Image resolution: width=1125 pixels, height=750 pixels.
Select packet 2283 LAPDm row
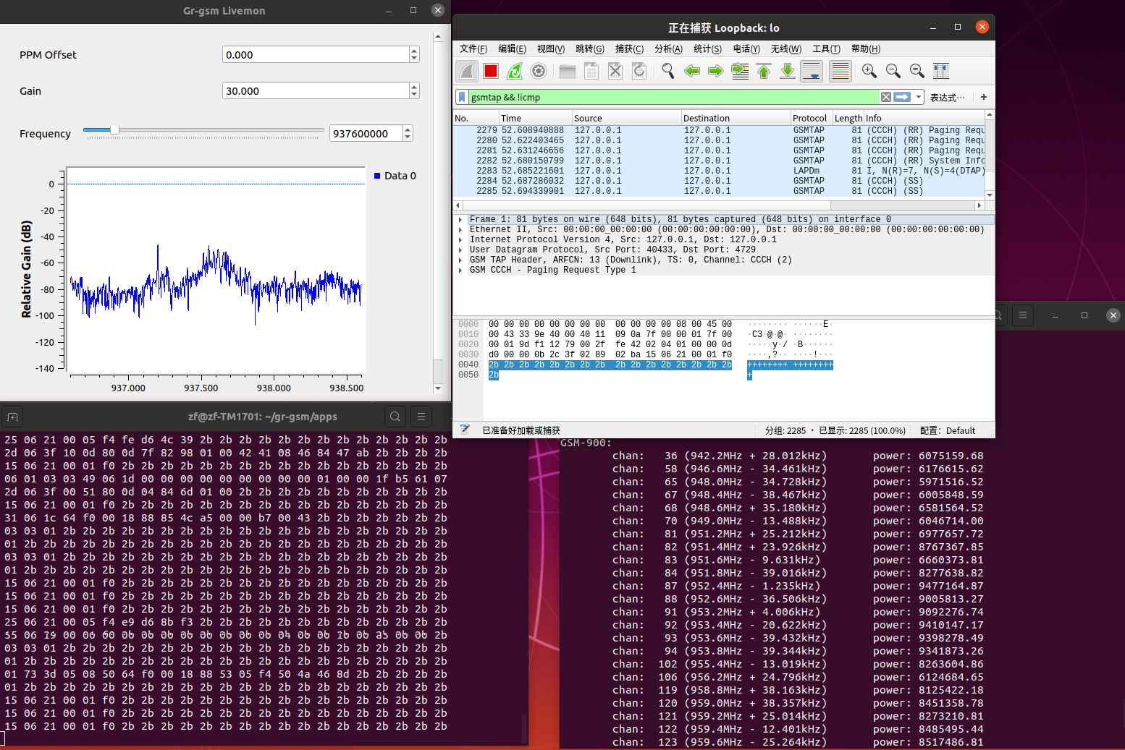[719, 171]
